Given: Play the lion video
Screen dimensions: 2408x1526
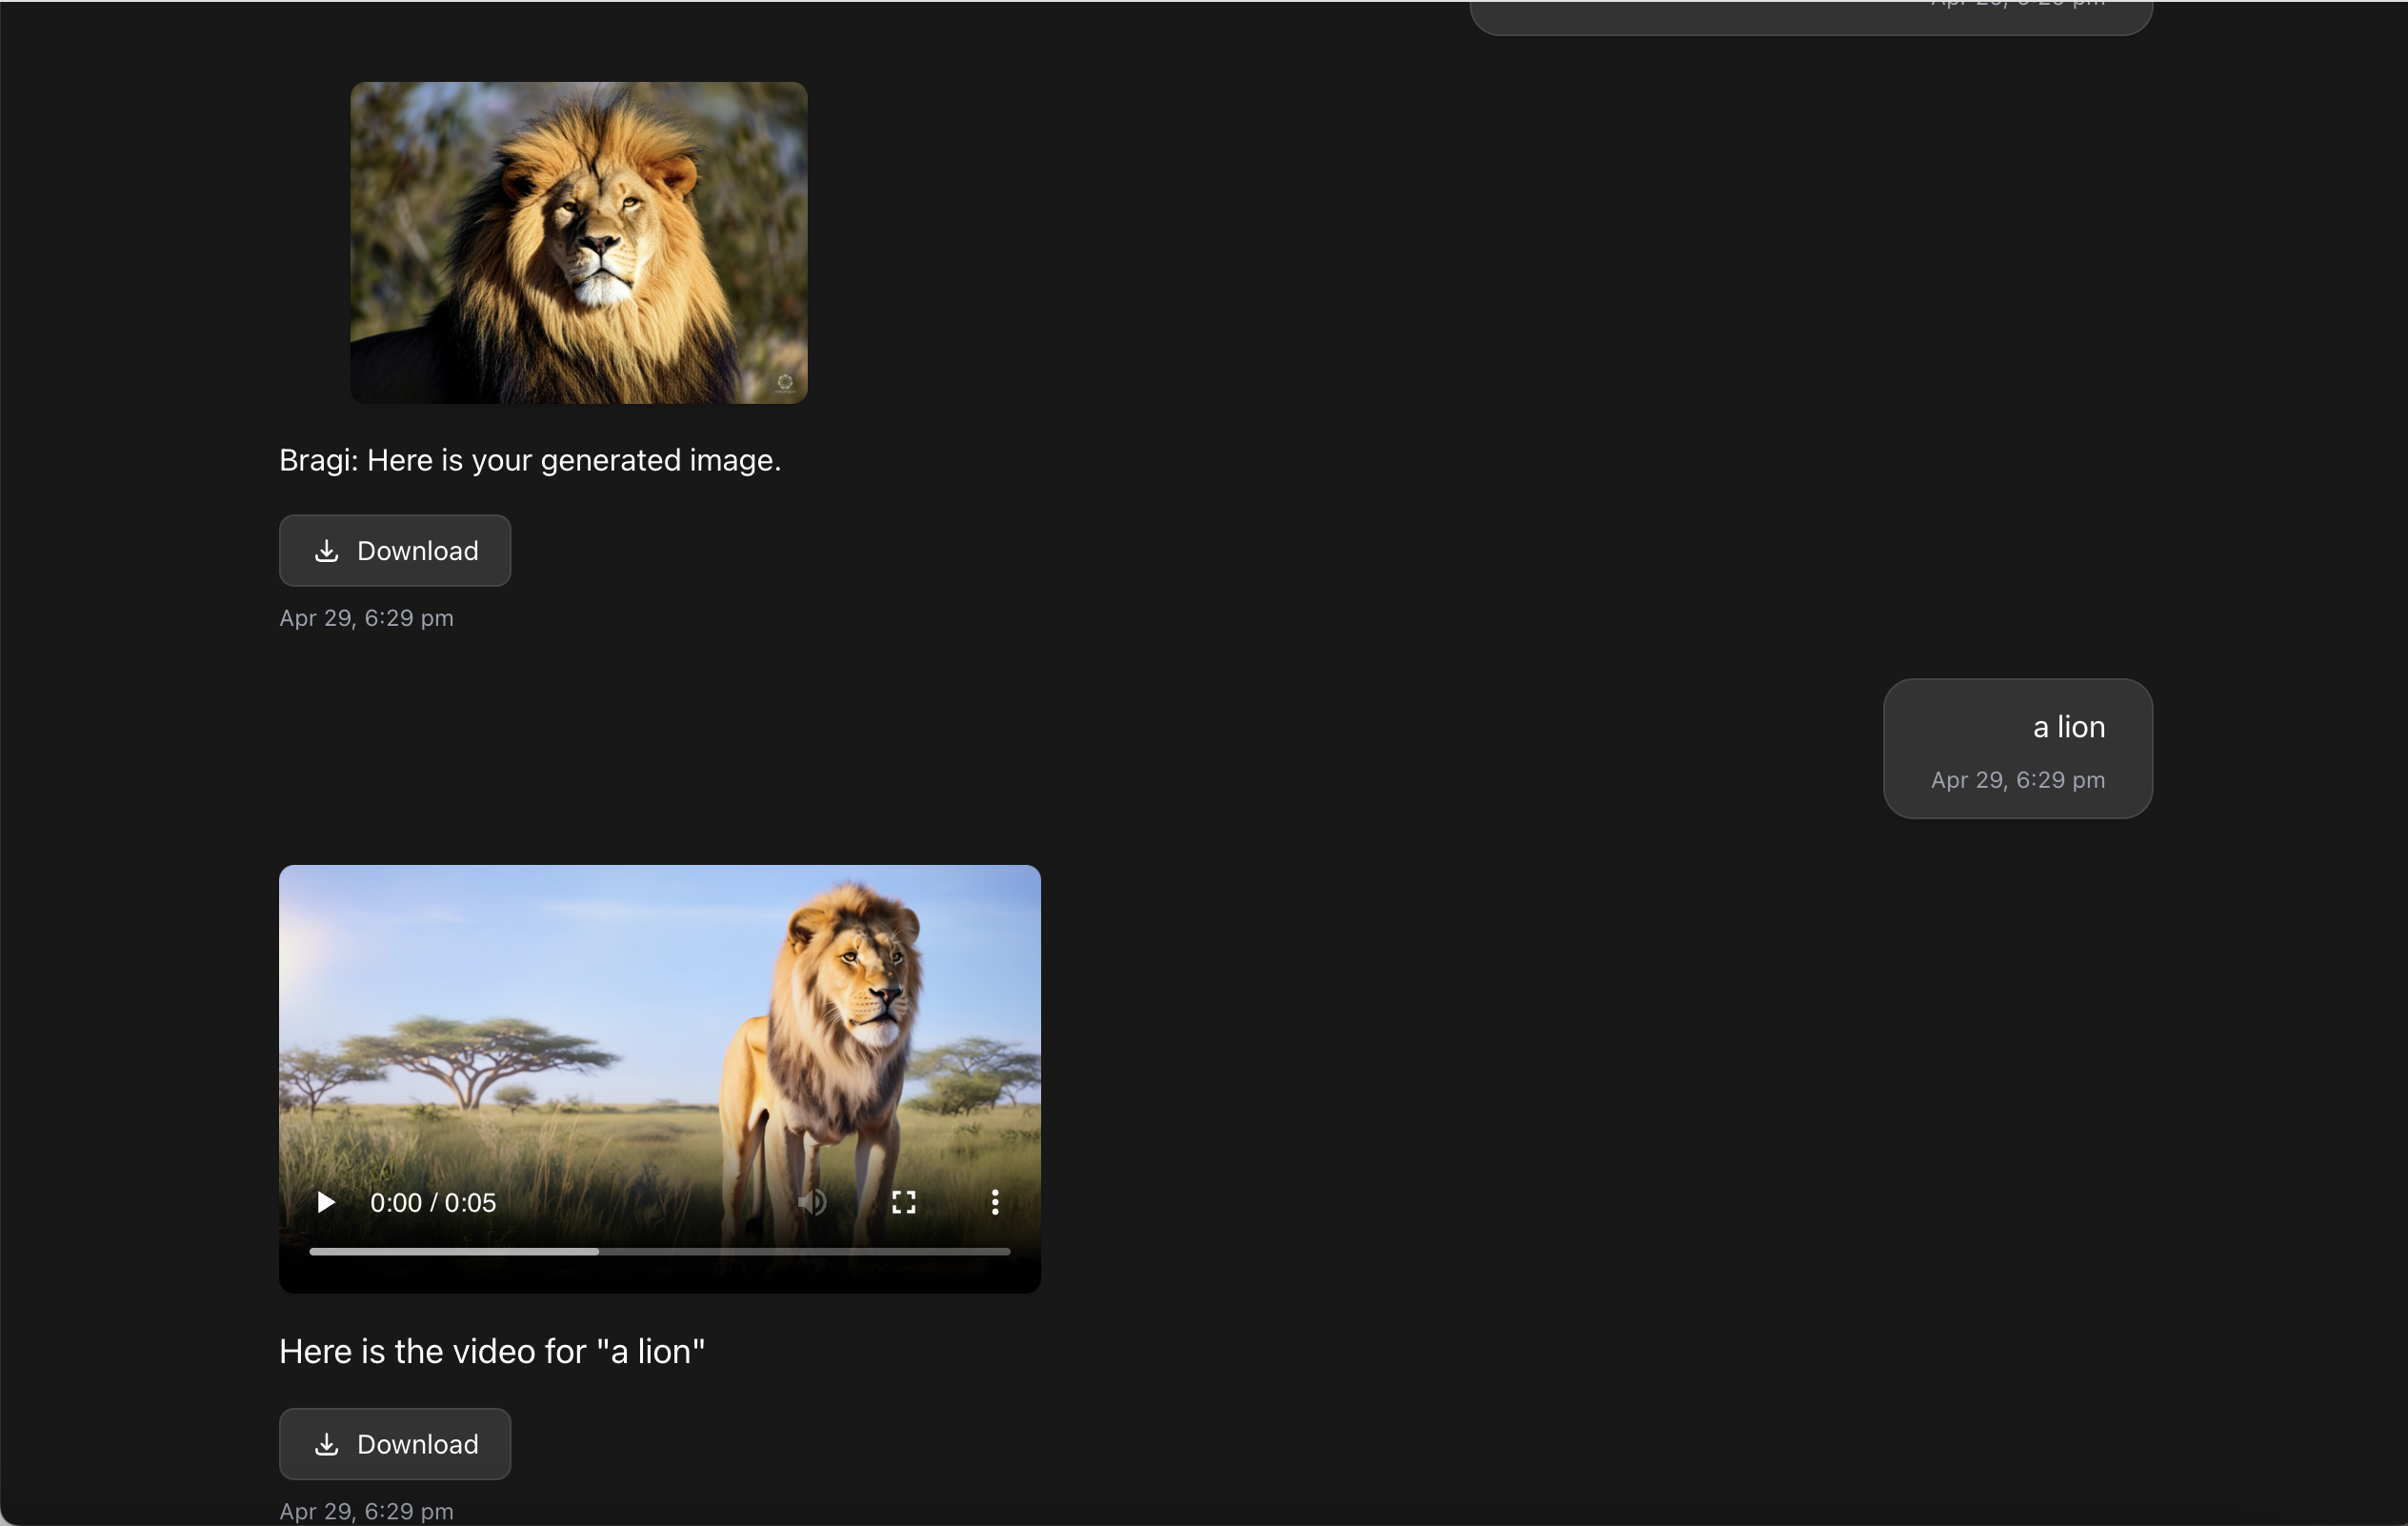Looking at the screenshot, I should coord(325,1202).
